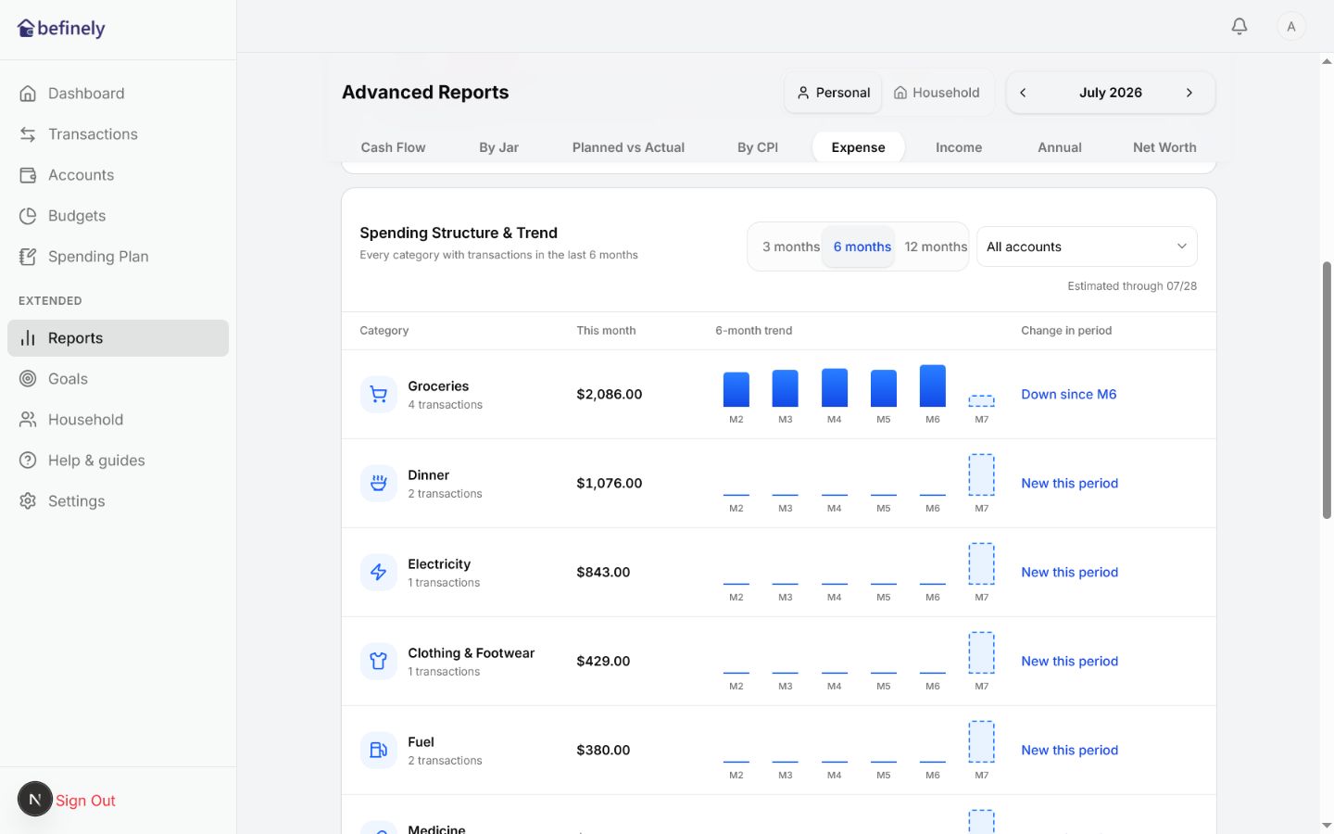Open Settings from the sidebar
Screen dimensions: 1334x834
(x=118, y=501)
